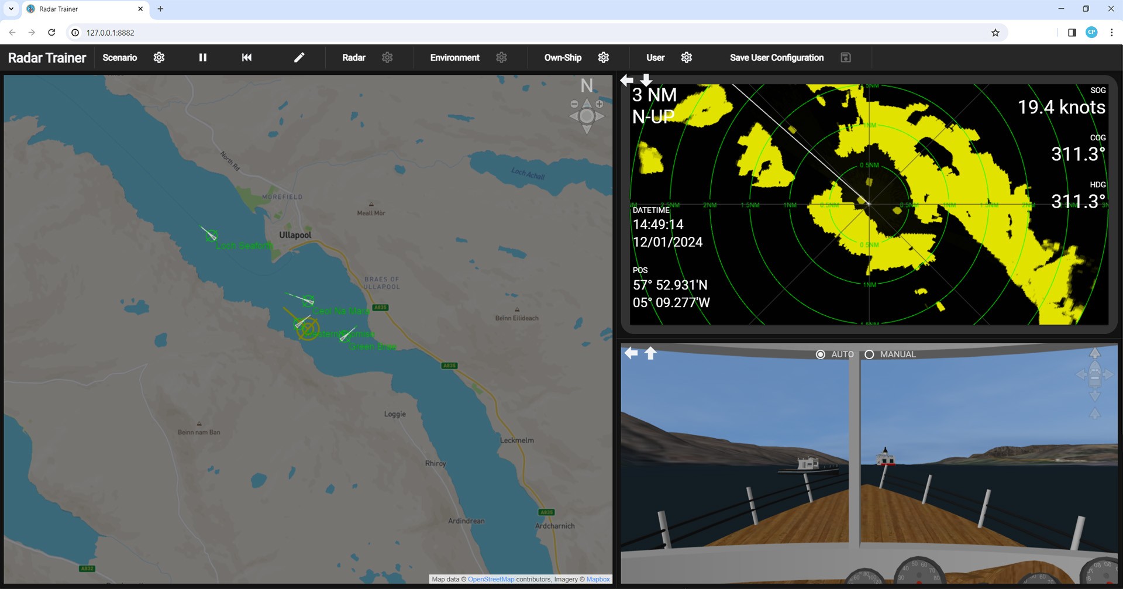The width and height of the screenshot is (1123, 589).
Task: Collapse the bridge view with the up arrow
Action: coord(650,353)
